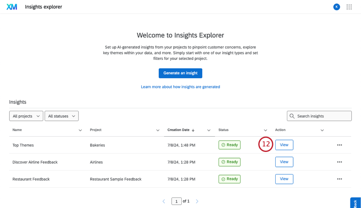Open the All statuses dropdown

pos(62,116)
